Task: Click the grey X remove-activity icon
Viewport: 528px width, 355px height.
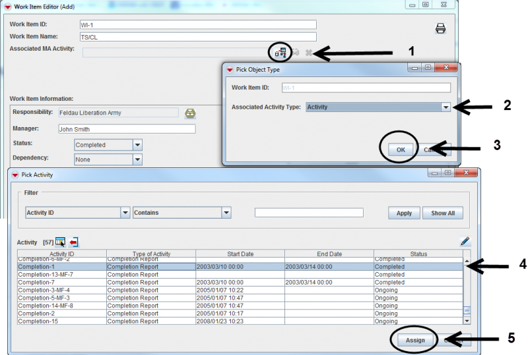Action: tap(308, 53)
